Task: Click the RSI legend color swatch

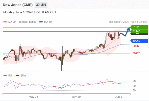Action: click(x=5, y=76)
